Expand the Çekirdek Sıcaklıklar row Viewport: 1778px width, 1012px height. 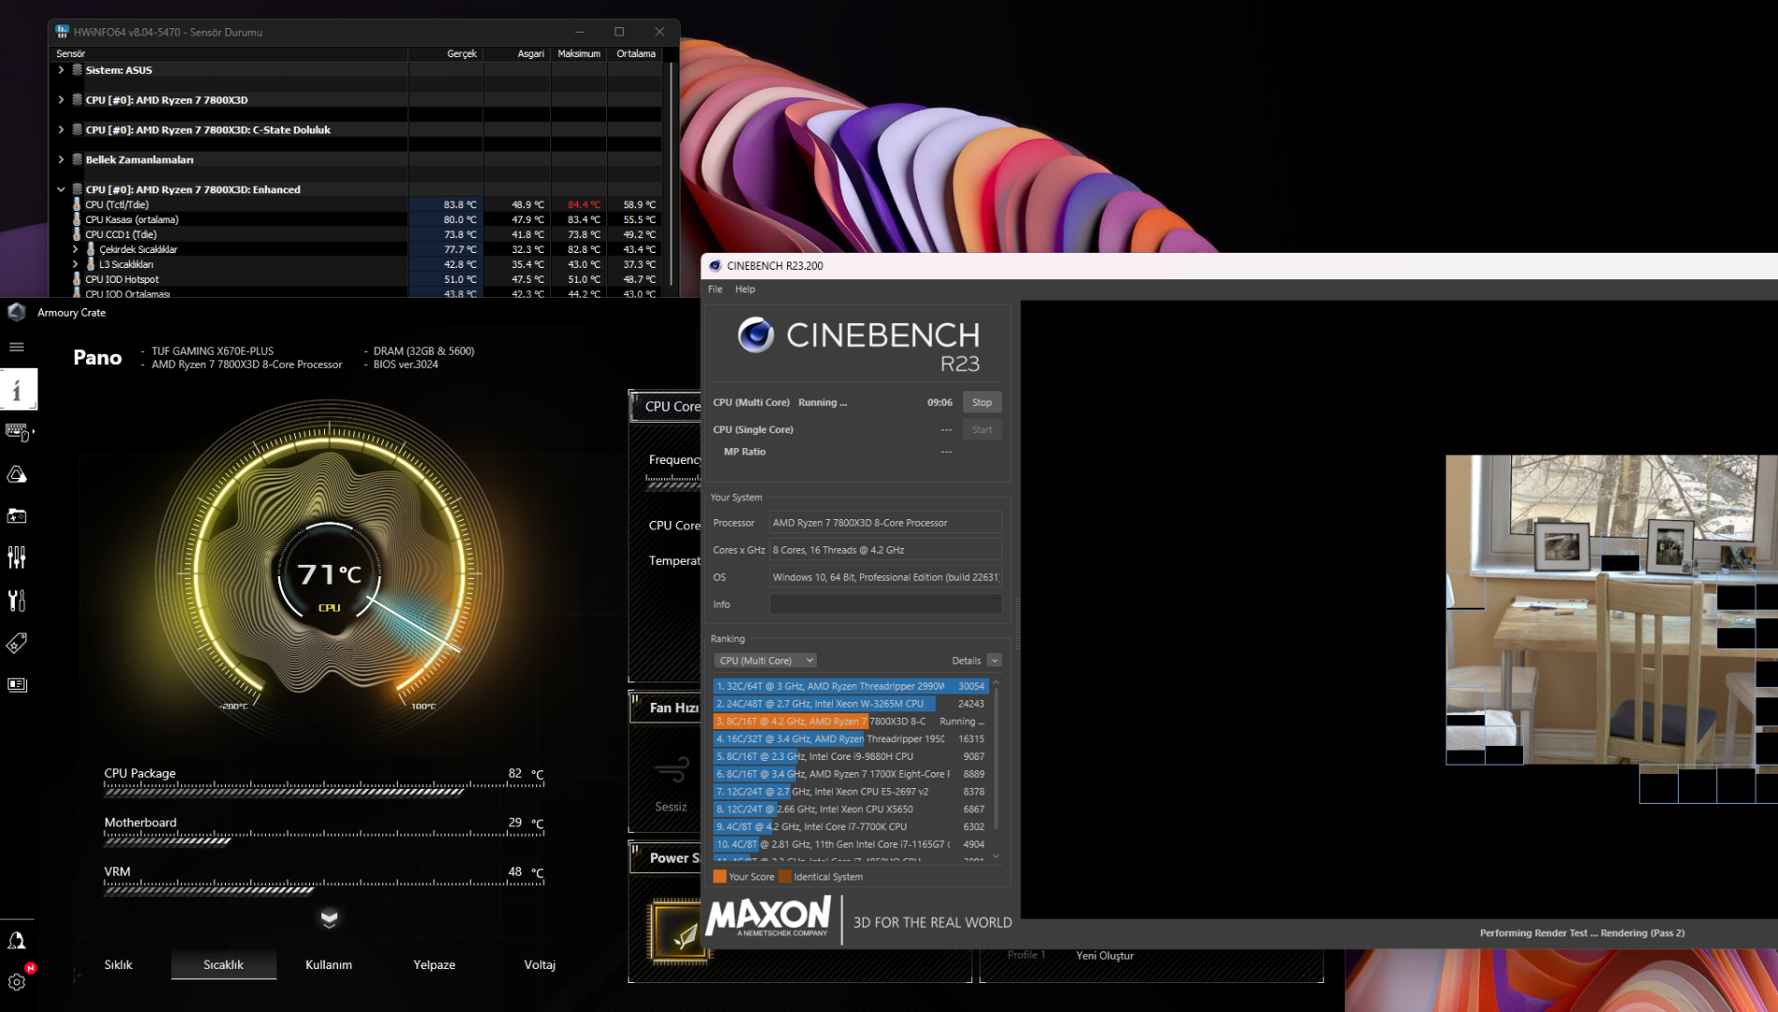pyautogui.click(x=75, y=249)
